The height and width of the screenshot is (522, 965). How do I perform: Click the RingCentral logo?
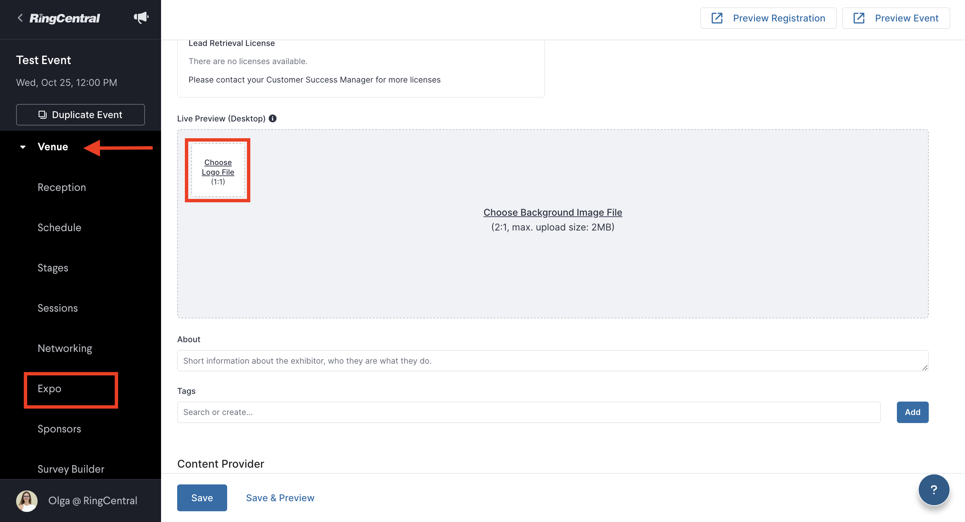pyautogui.click(x=65, y=18)
